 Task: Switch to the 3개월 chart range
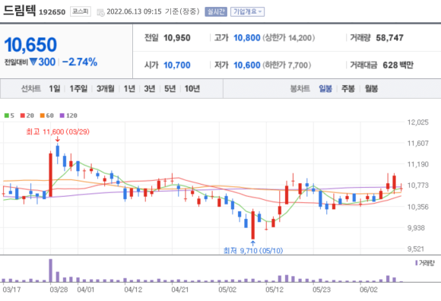[106, 89]
